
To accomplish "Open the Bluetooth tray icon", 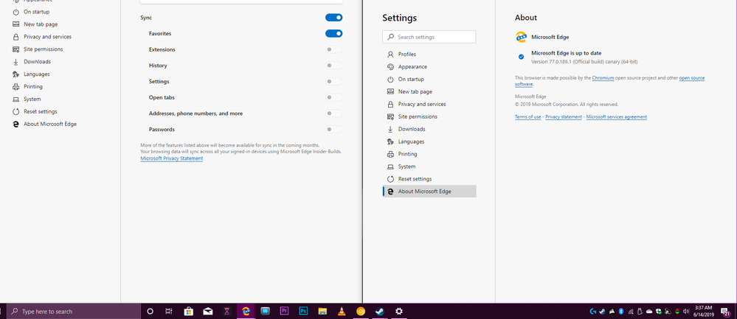I will [x=621, y=311].
